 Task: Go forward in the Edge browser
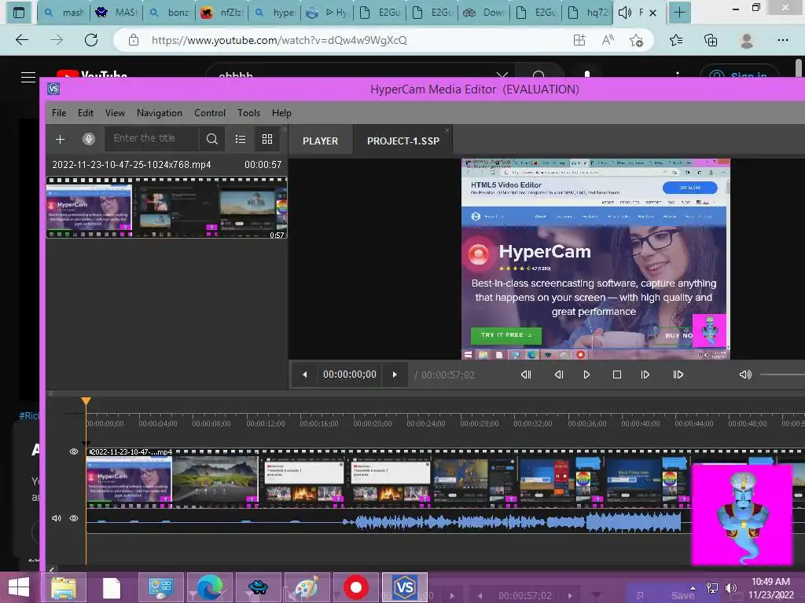(x=57, y=40)
